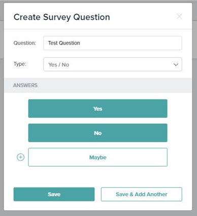Select the Yes answer button

98,109
